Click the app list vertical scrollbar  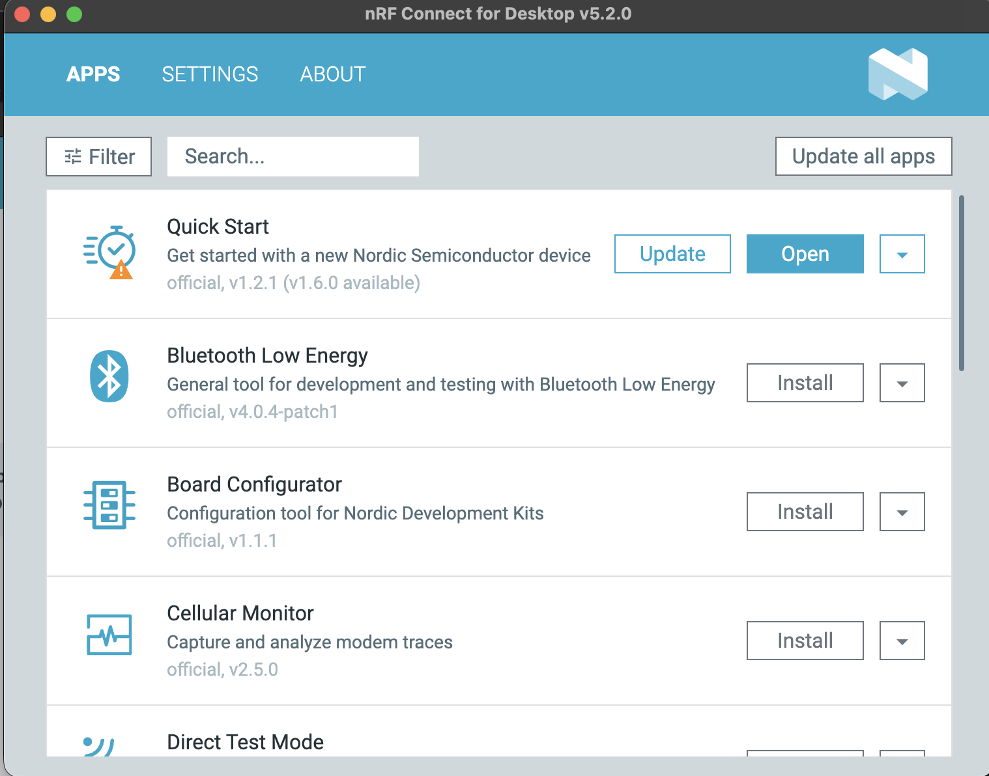pos(962,283)
